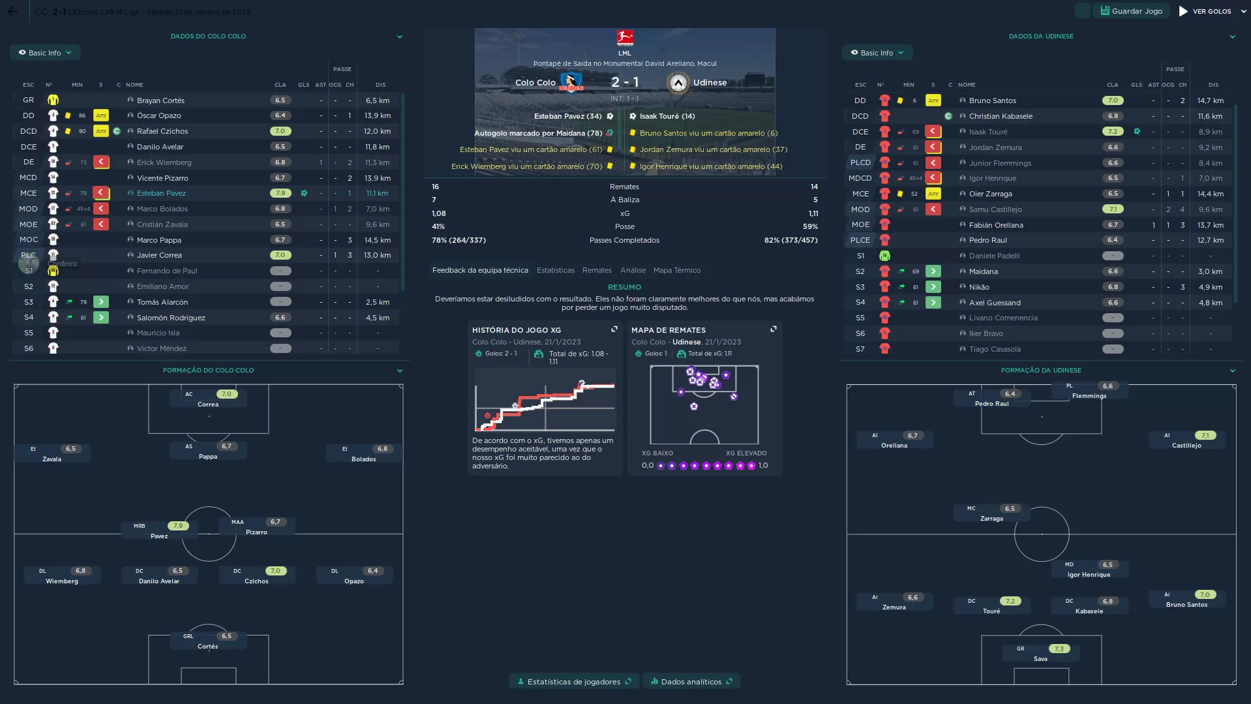Go back using the arrow icon

12,12
